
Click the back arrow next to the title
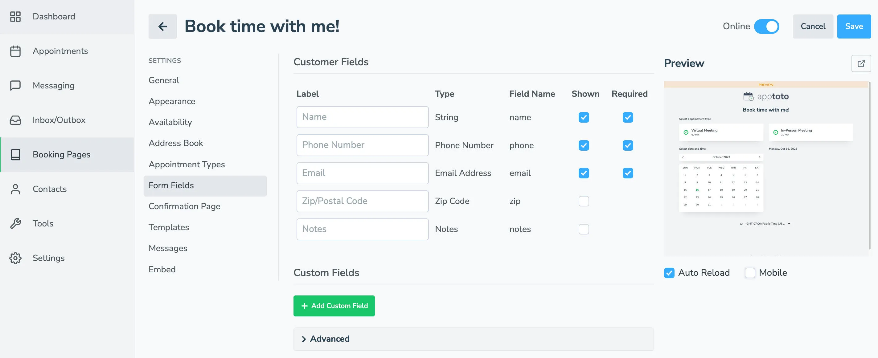[162, 26]
